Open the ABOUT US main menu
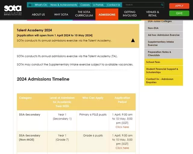193x154 pixels. [38, 14]
